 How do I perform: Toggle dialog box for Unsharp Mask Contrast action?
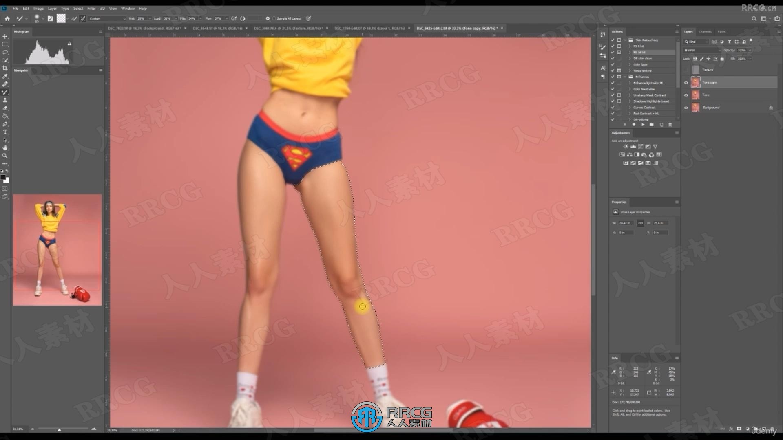619,95
